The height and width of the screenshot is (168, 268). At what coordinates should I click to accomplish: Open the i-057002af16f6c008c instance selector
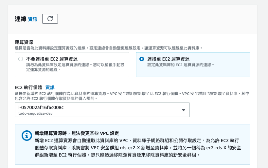[x=98, y=110]
